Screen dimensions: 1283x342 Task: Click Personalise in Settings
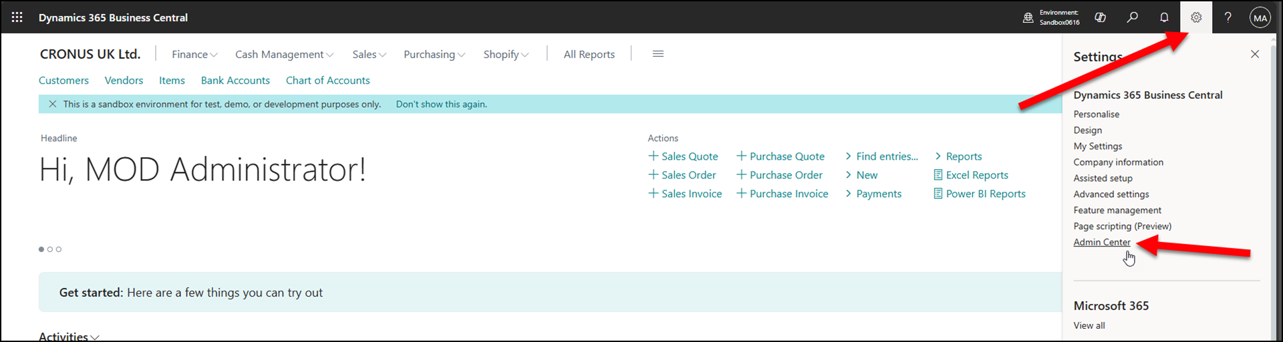tap(1096, 114)
